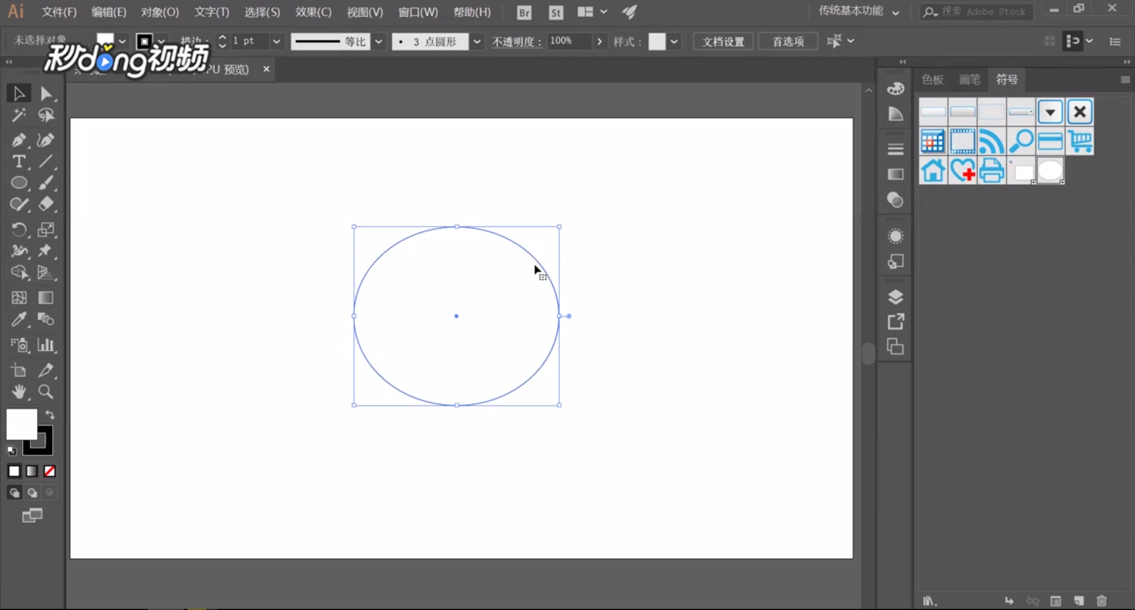Screen dimensions: 1135x610
Task: Launch Adobe Bridge with Br button
Action: click(x=524, y=12)
